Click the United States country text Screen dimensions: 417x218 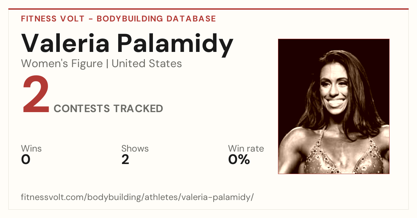(x=147, y=64)
